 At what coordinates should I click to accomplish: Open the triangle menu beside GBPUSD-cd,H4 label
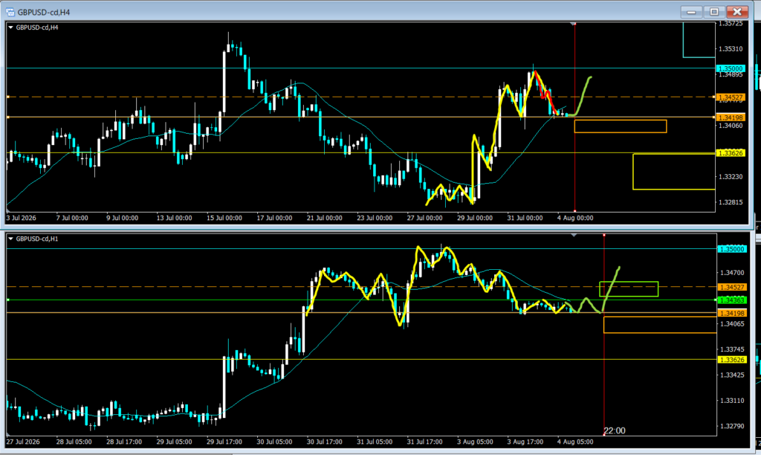(10, 28)
